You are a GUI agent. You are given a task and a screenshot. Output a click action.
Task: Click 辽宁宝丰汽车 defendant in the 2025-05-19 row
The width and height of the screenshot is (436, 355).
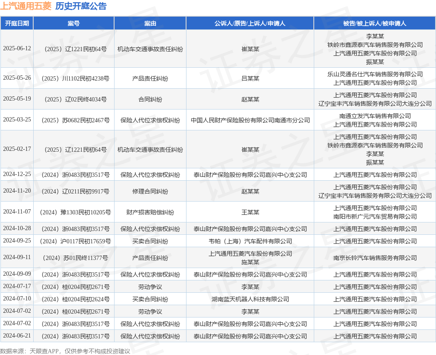(x=375, y=104)
